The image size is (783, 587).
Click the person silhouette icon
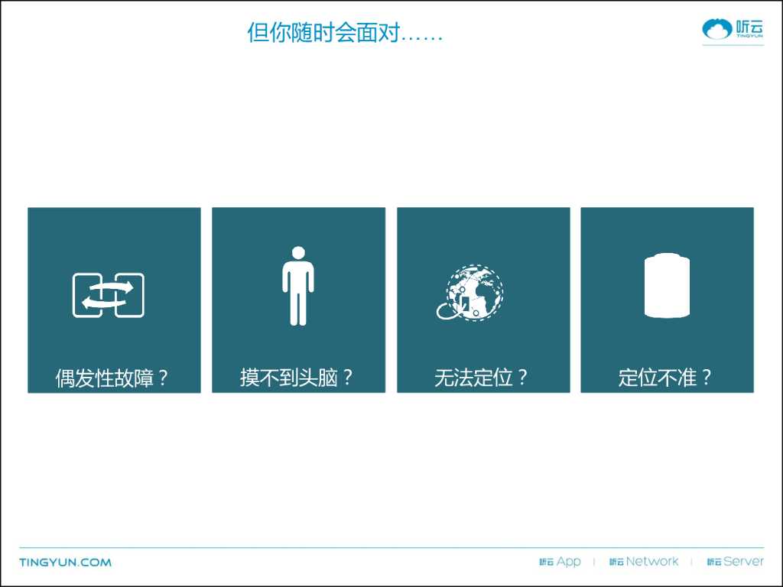click(x=298, y=286)
